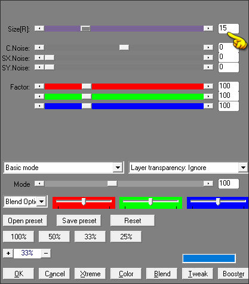The width and height of the screenshot is (249, 284).
Task: Click the red Factor slider left arrow
Action: (39, 86)
